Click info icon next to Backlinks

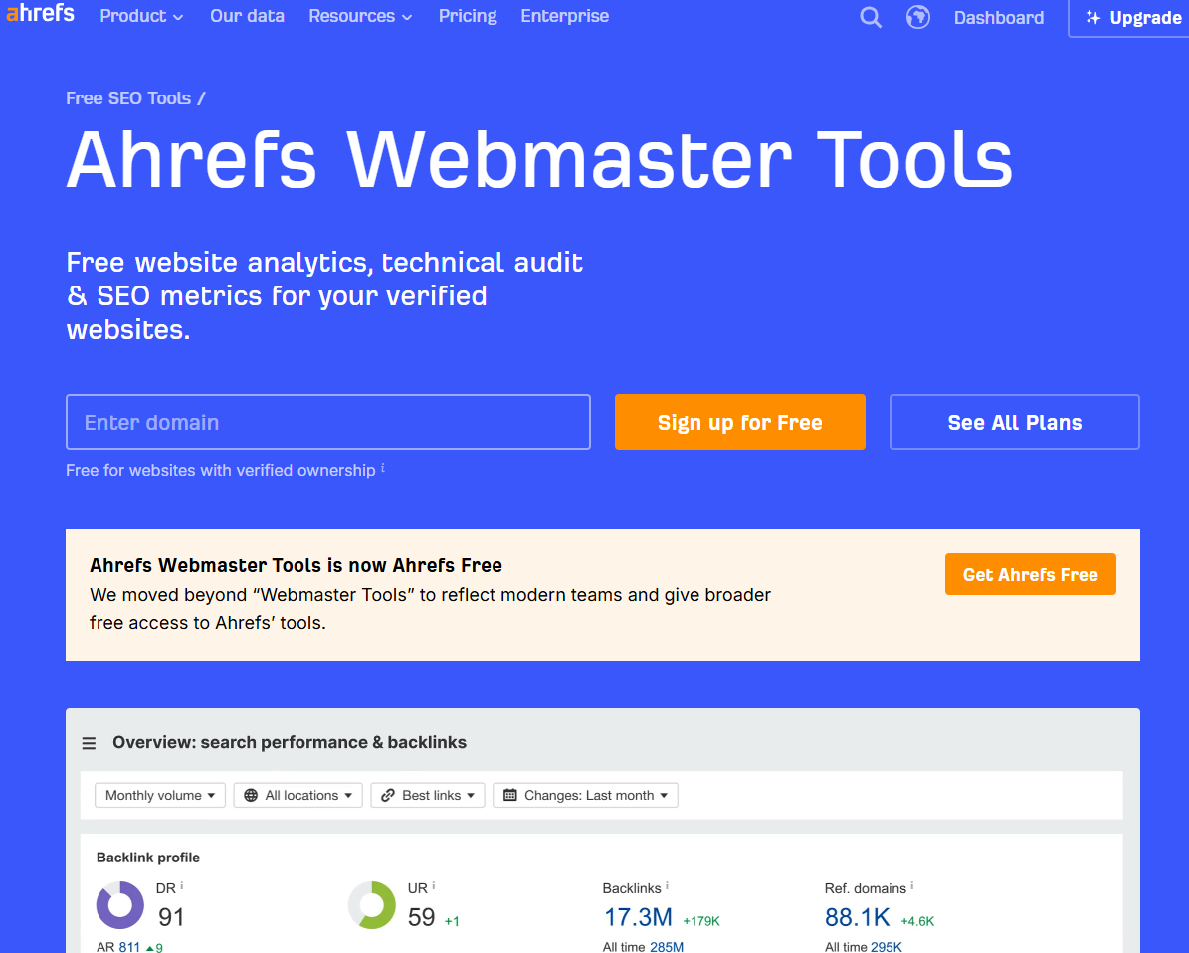point(668,885)
